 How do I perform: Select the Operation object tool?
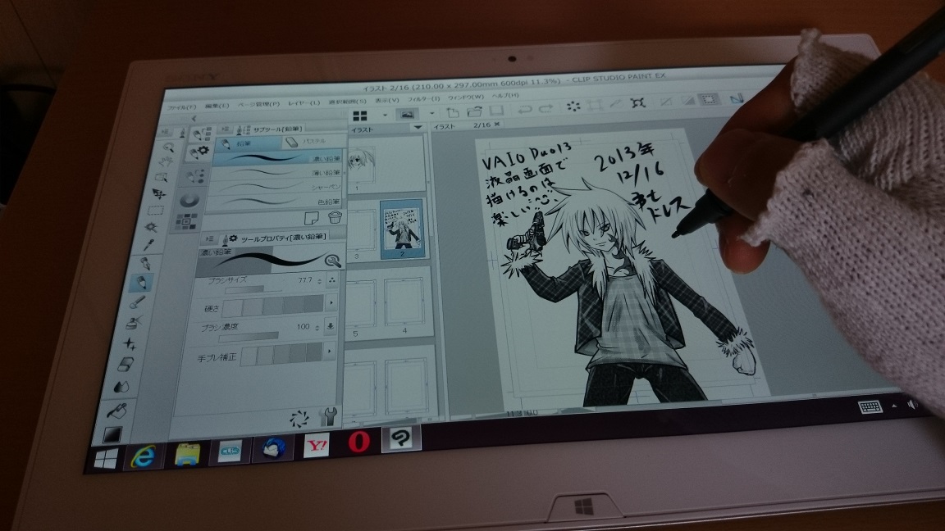click(162, 177)
